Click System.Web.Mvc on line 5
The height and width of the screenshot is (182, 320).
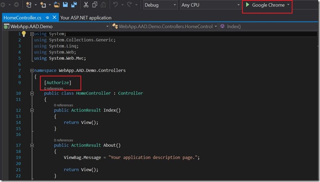[x=66, y=58]
